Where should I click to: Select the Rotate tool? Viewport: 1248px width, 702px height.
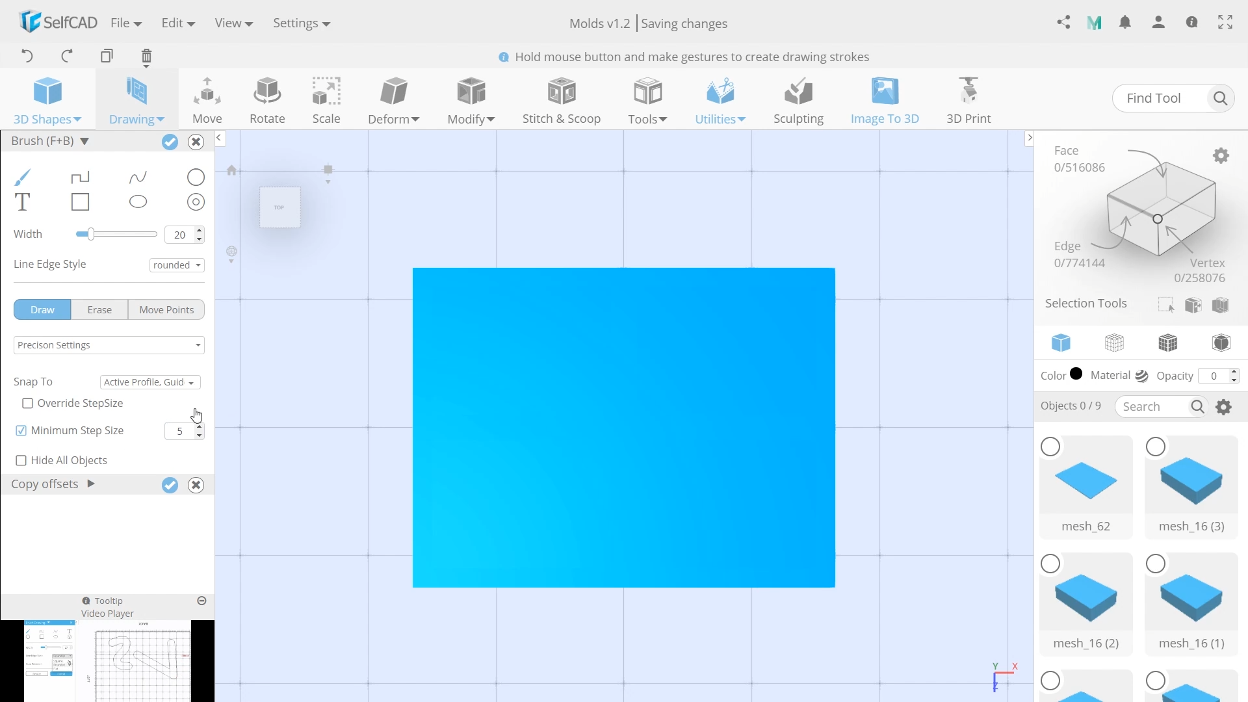(267, 100)
